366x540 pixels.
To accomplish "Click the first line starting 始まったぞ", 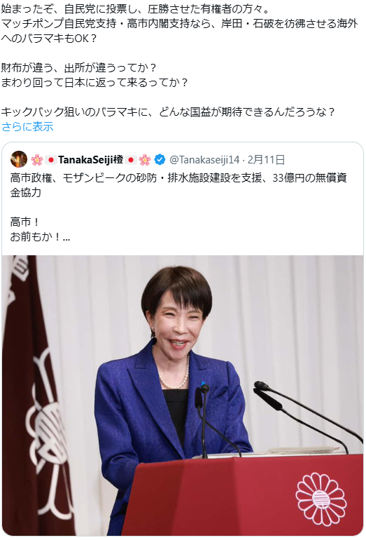I will click(136, 8).
